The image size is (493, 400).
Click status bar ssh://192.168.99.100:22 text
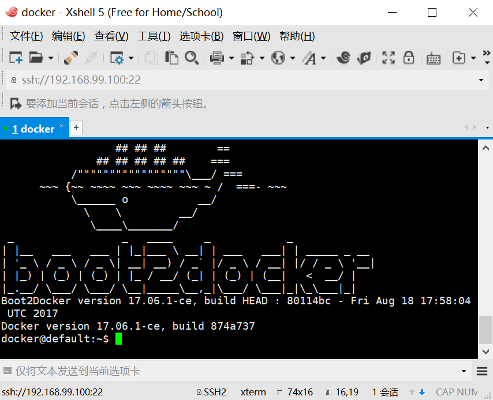pos(52,392)
